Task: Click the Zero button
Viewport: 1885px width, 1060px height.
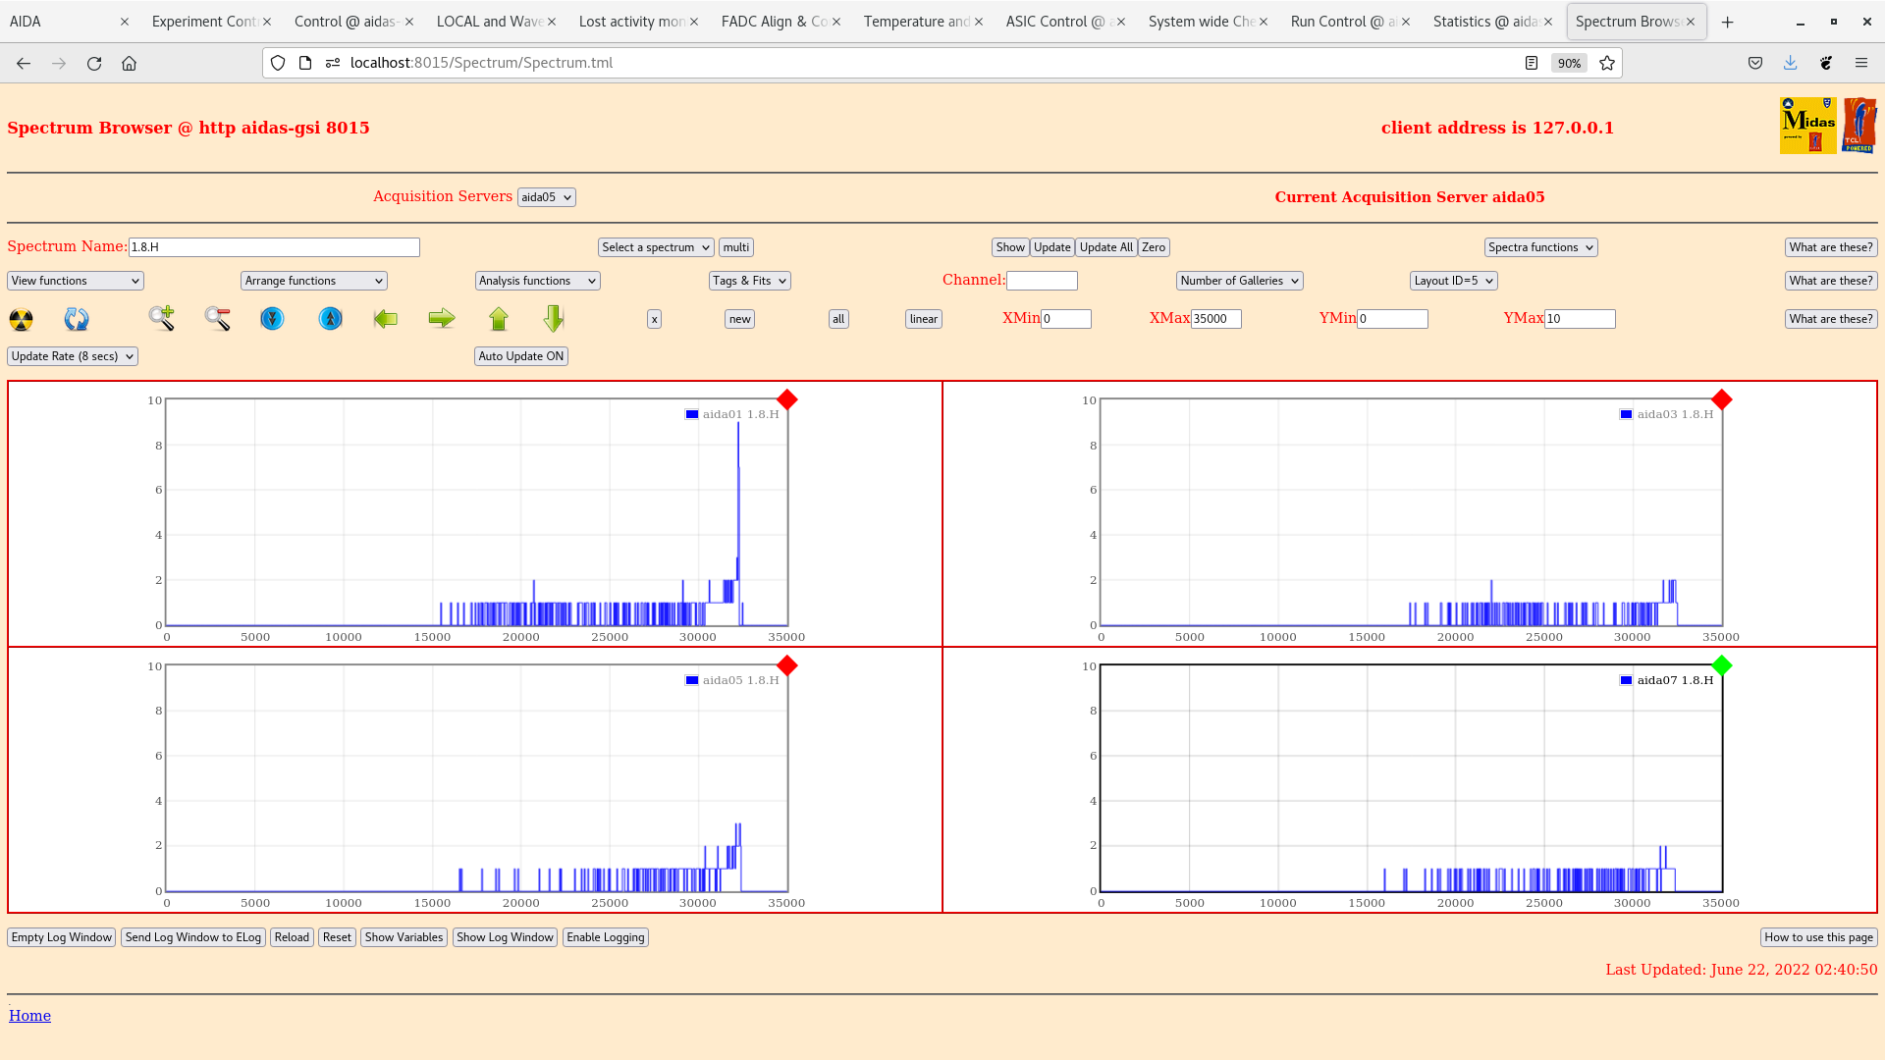Action: click(x=1154, y=247)
